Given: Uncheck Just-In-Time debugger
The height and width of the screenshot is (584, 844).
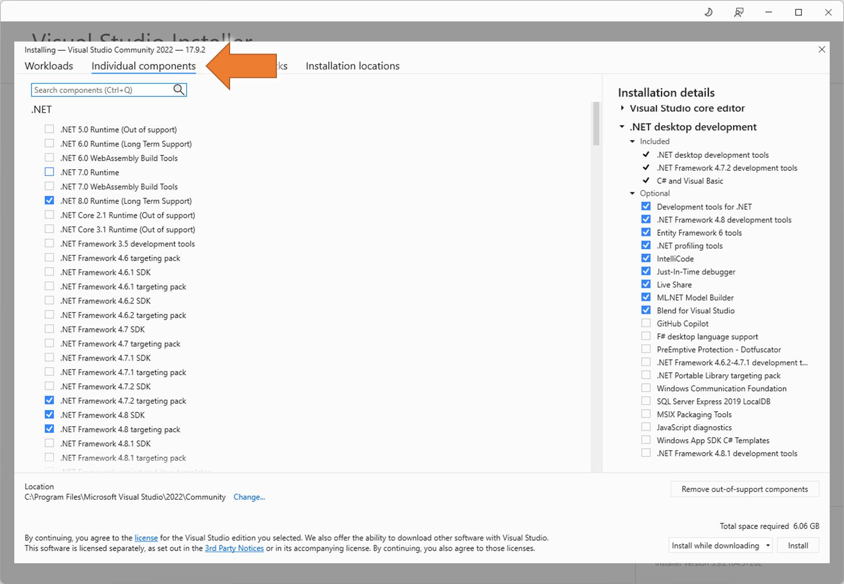Looking at the screenshot, I should pyautogui.click(x=646, y=271).
